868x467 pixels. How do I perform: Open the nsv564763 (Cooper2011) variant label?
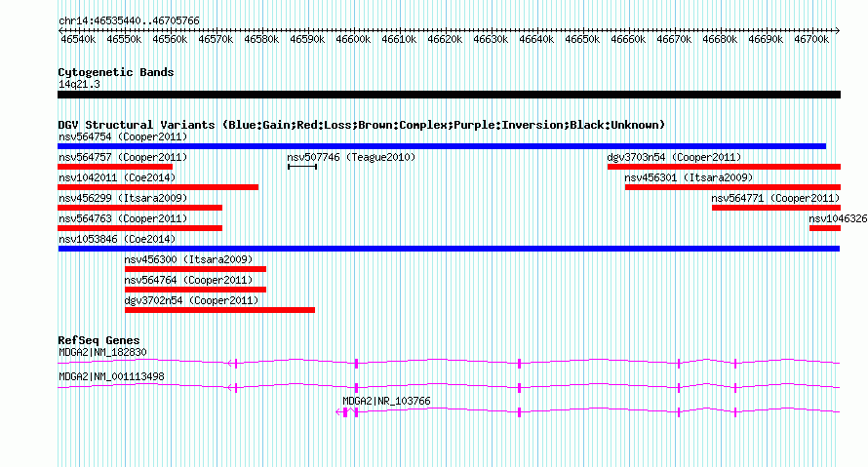pos(123,218)
